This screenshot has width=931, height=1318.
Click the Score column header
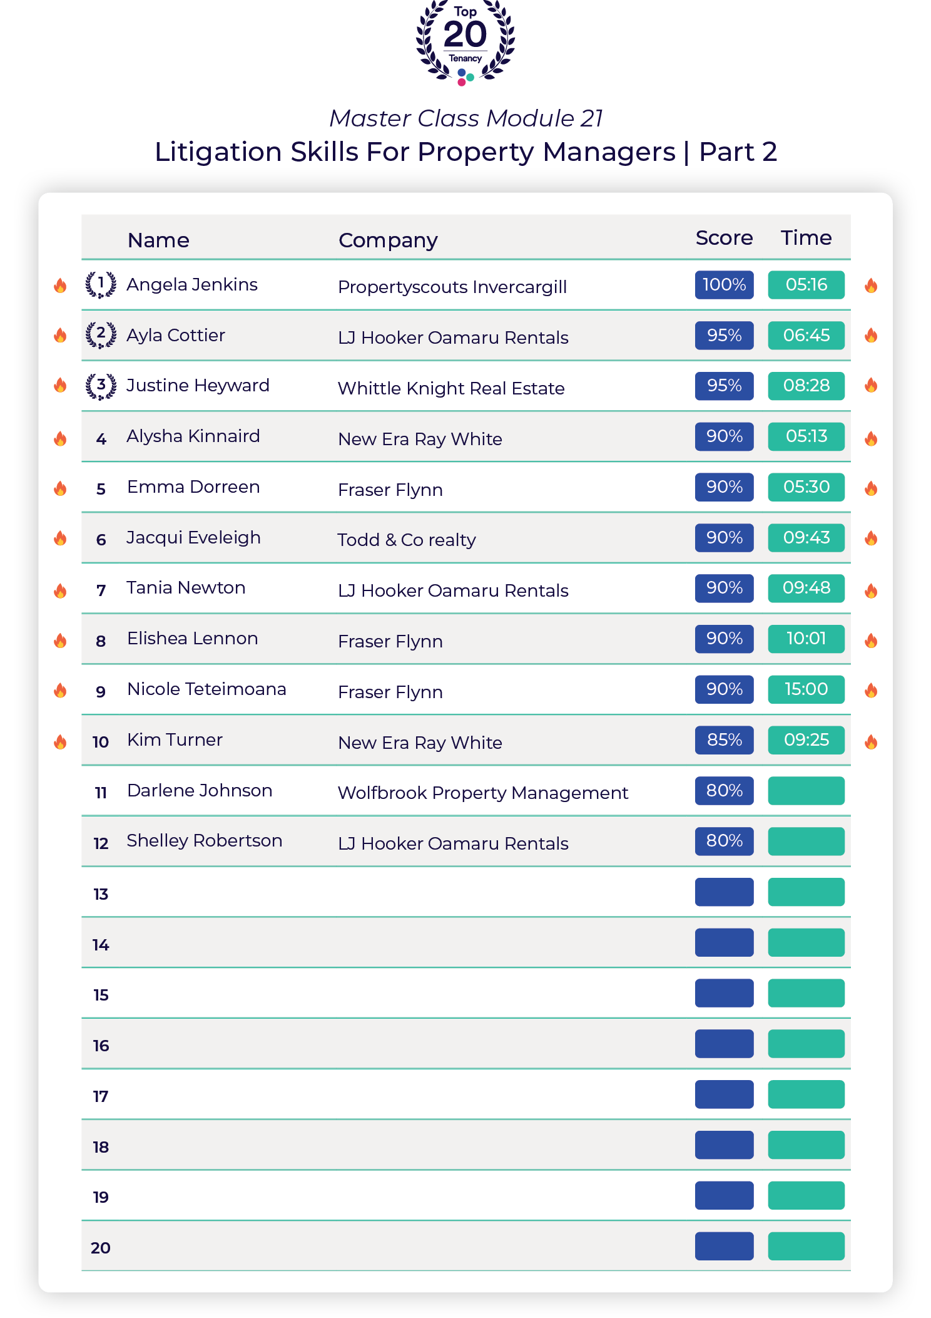click(x=724, y=238)
